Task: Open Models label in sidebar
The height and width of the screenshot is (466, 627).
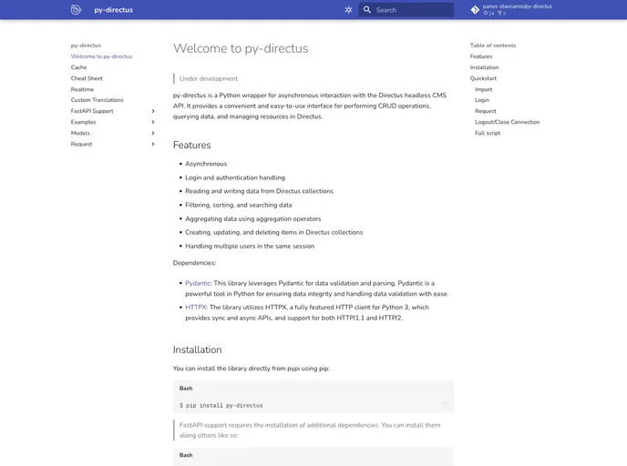Action: click(x=80, y=133)
